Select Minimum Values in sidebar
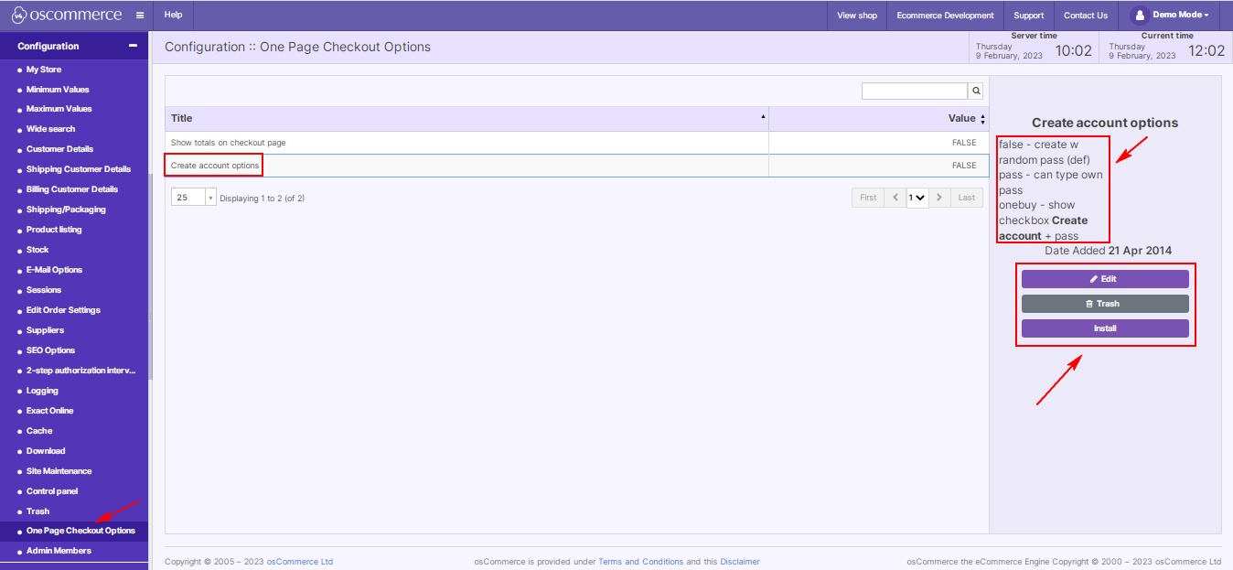 (x=58, y=90)
